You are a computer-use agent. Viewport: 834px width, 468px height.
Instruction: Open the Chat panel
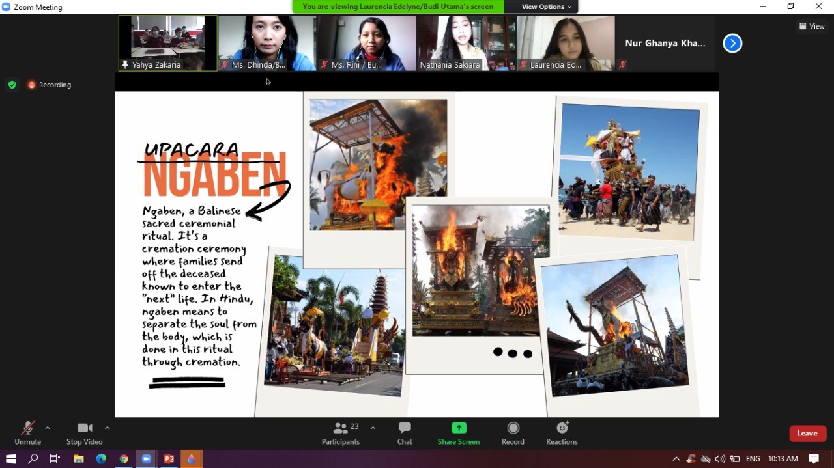pyautogui.click(x=405, y=433)
